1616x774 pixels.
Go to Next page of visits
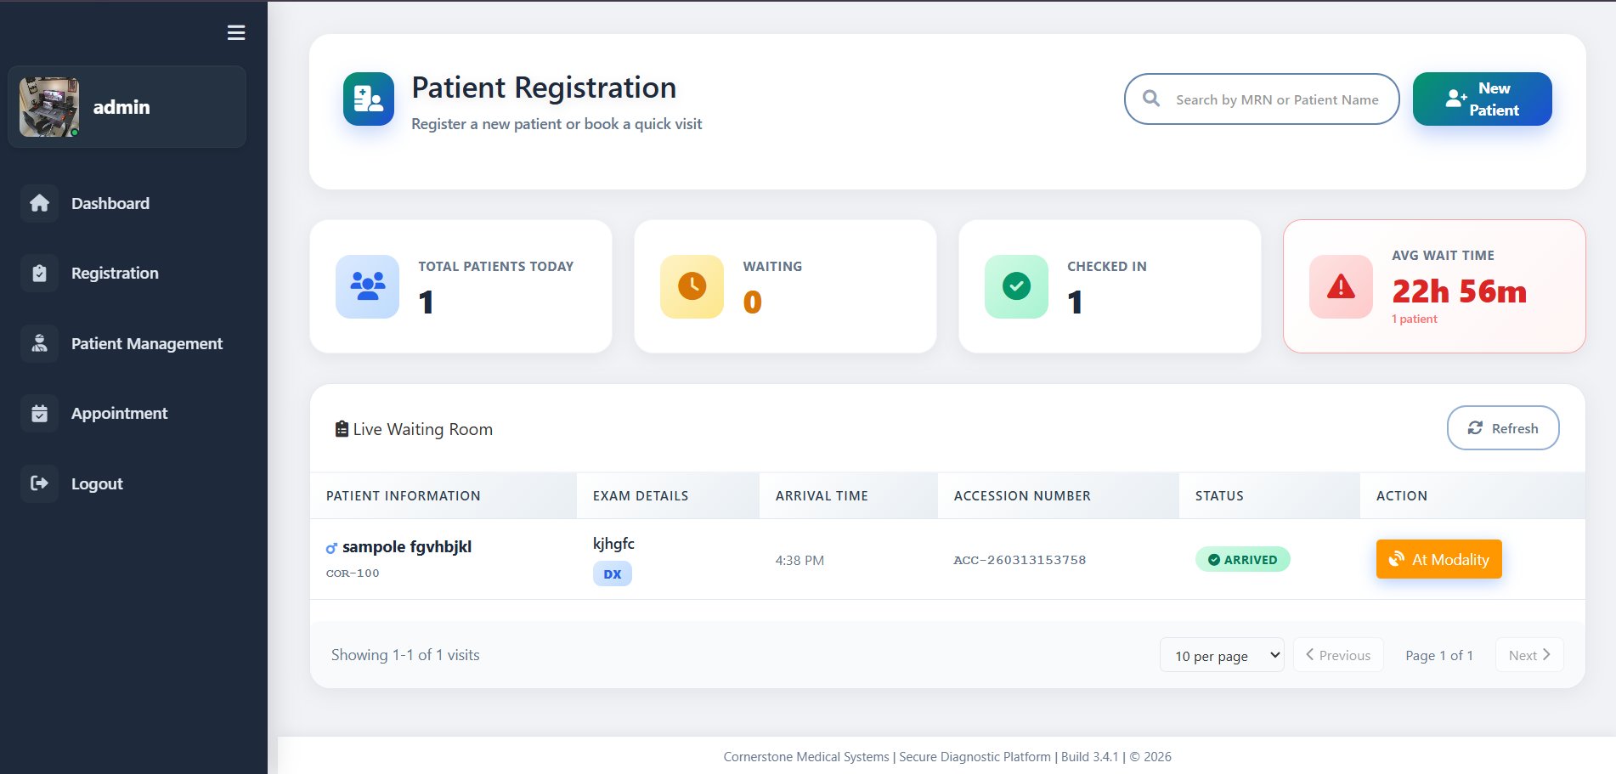coord(1528,654)
